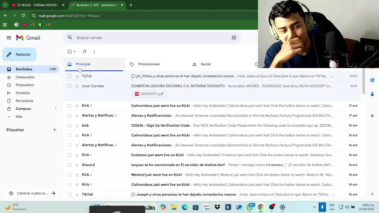Switch to EL PESAJE - STREAM FIGHTERS browser tab
The width and height of the screenshot is (379, 213).
point(38,5)
